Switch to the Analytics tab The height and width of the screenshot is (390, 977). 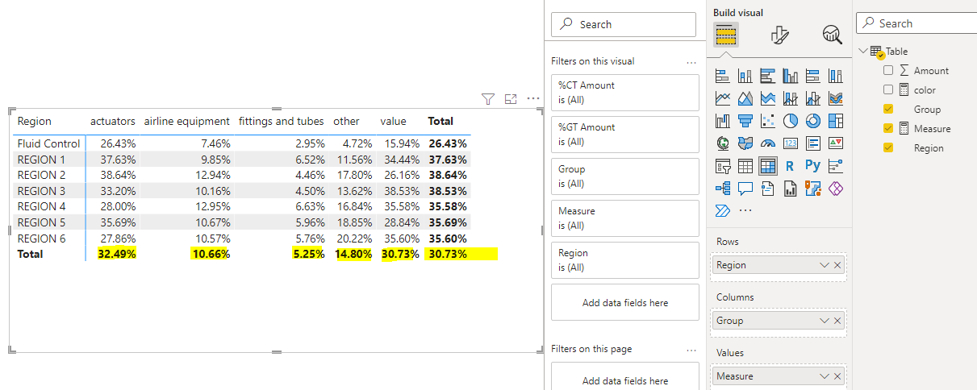pos(832,35)
